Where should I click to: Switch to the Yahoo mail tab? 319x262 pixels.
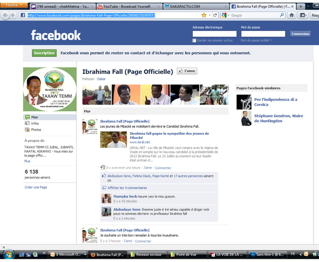tap(62, 6)
